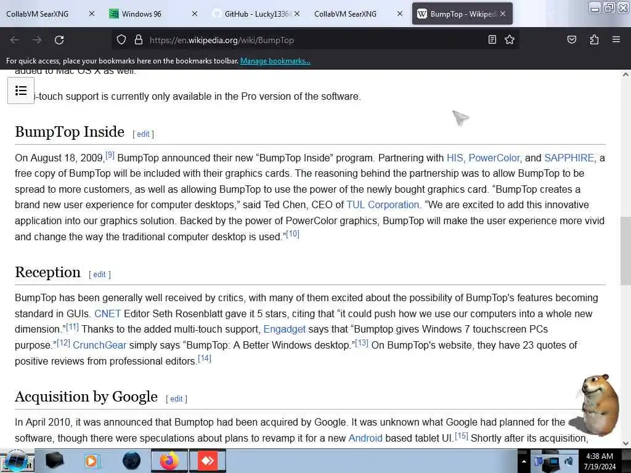Open the TUL Corporation link
This screenshot has height=473, width=631.
pyautogui.click(x=383, y=204)
